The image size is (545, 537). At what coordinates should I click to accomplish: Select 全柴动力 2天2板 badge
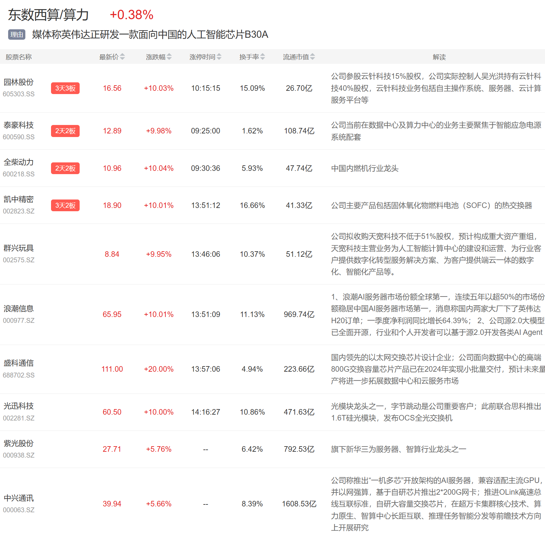(x=65, y=168)
